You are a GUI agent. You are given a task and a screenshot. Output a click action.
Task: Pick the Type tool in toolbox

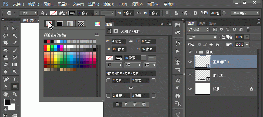tap(15, 79)
